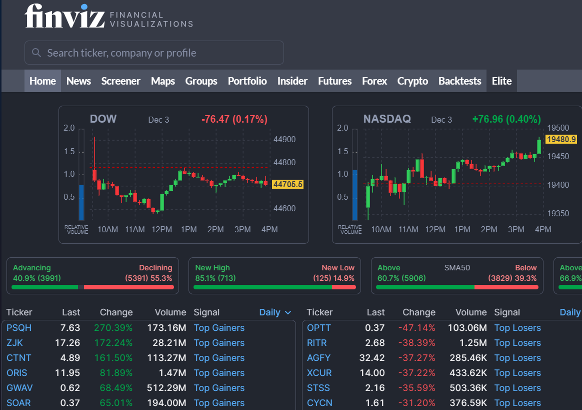Open the Backtests tab
The height and width of the screenshot is (410, 582).
pos(460,81)
